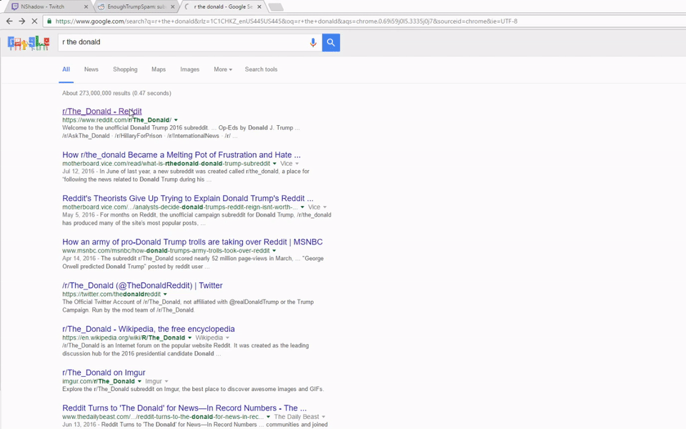Screen dimensions: 686x429
Task: Expand arrow beside analysts-decide-donald URL
Action: (x=302, y=207)
